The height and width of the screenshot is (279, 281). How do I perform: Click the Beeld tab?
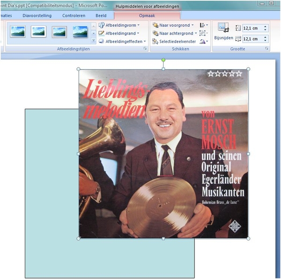[x=101, y=15]
